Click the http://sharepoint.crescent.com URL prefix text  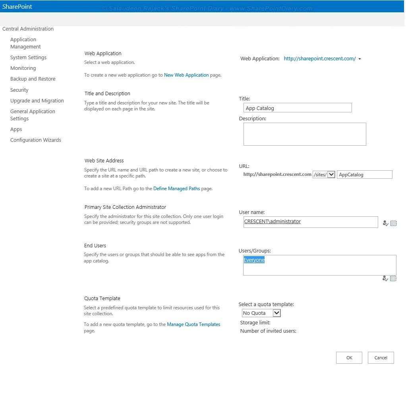click(x=277, y=174)
